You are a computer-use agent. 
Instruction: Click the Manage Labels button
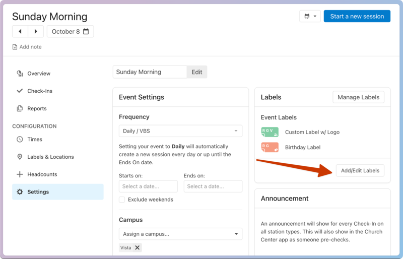[x=359, y=97]
